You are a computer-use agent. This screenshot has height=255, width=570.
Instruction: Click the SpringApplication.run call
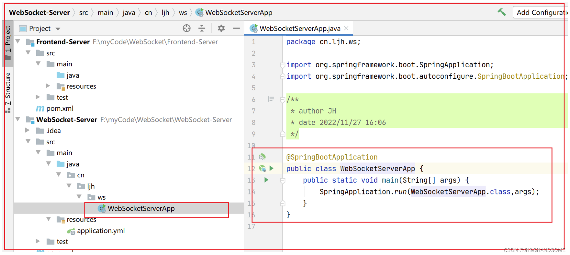point(429,192)
